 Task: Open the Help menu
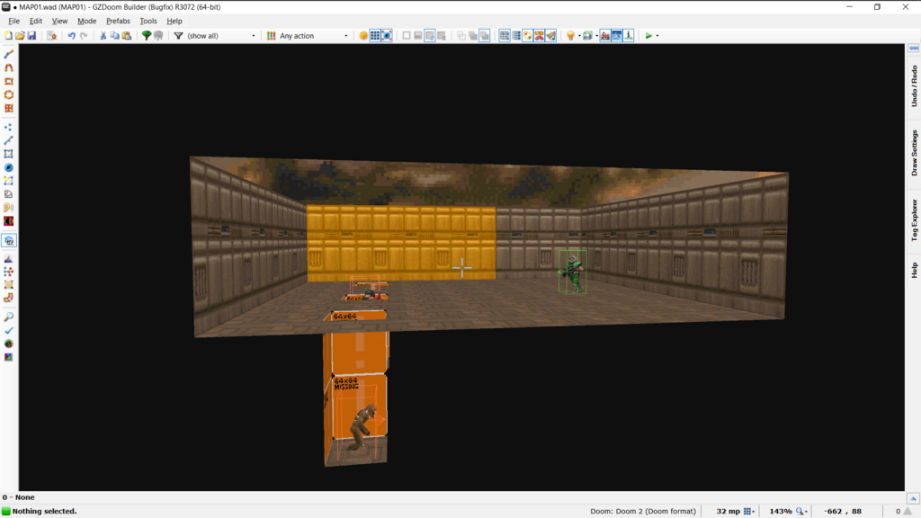click(x=174, y=21)
